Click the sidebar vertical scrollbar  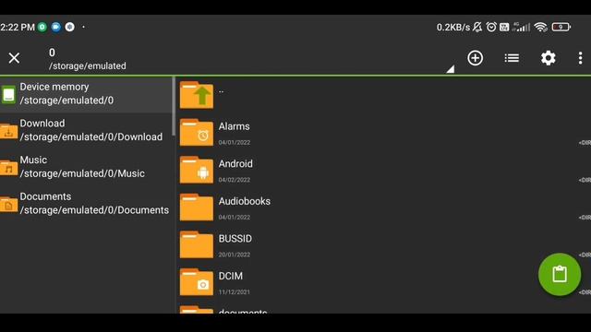[x=174, y=106]
